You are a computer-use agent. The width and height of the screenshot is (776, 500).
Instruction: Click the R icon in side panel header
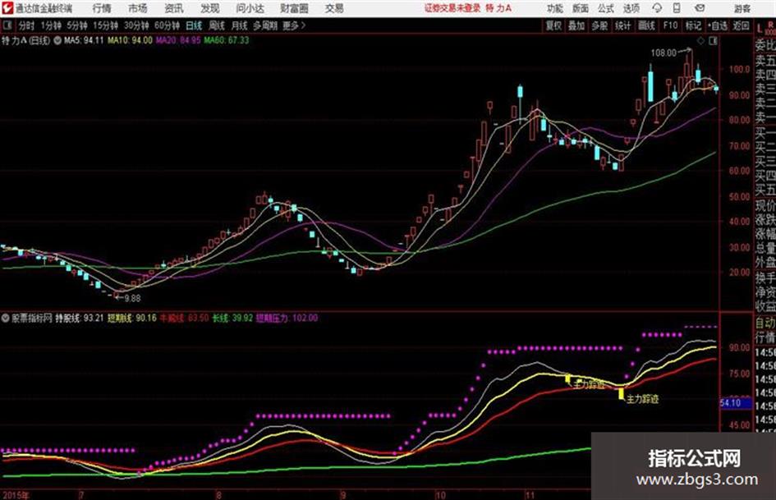click(x=770, y=25)
